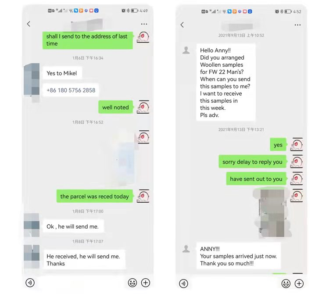
Task: Open emoji picker in left chat
Action: [132, 283]
